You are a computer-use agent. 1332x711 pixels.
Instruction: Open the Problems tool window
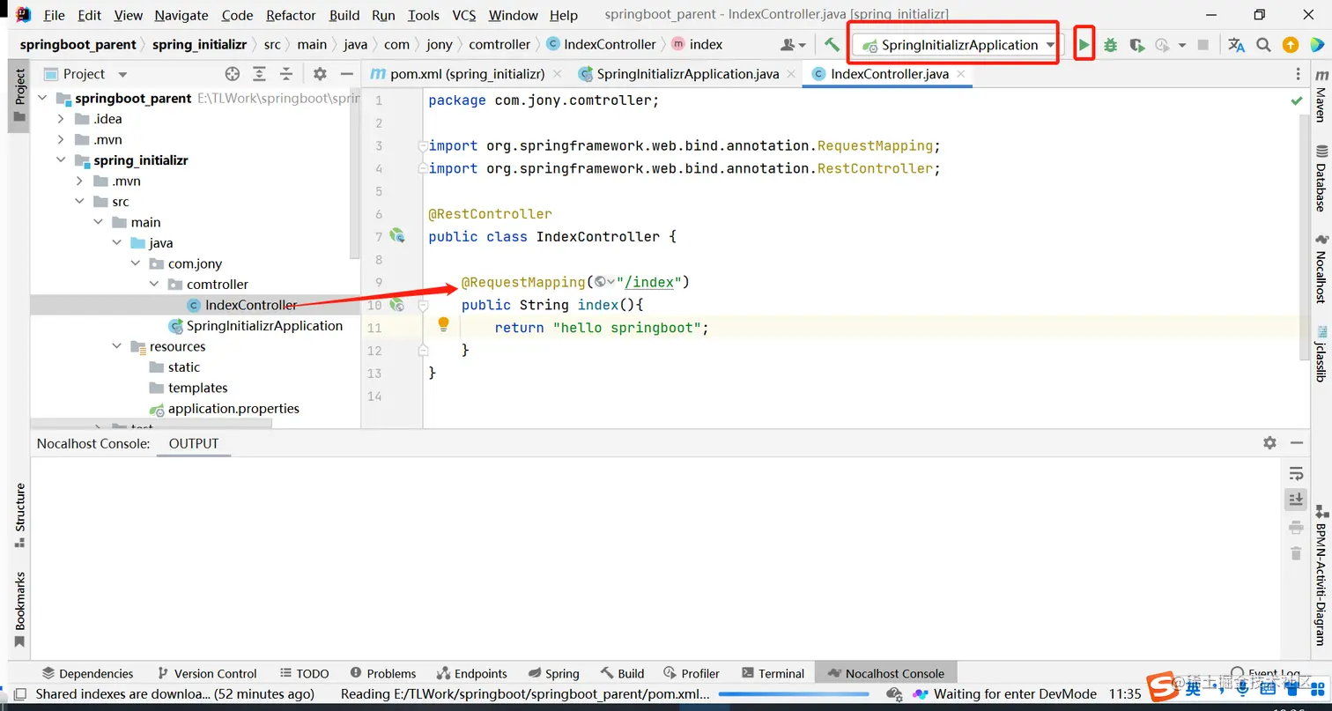click(382, 673)
